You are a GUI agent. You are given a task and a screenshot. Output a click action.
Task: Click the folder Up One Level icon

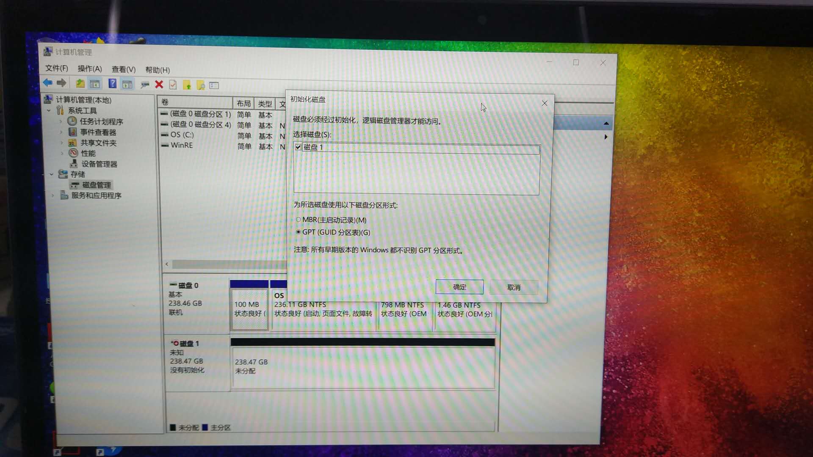pyautogui.click(x=80, y=84)
